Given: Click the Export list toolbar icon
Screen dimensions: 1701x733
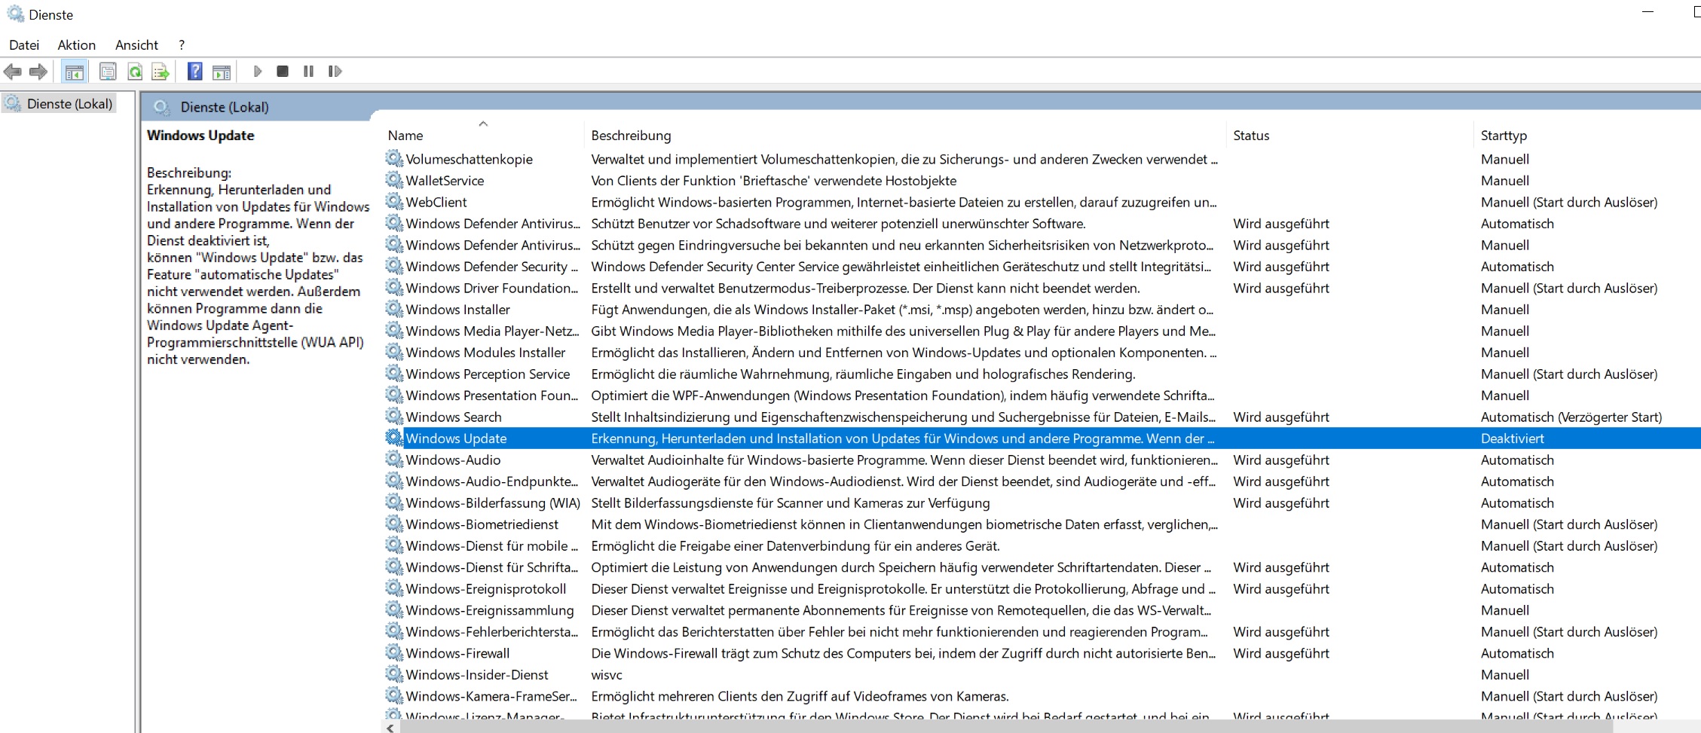Looking at the screenshot, I should click(x=161, y=72).
